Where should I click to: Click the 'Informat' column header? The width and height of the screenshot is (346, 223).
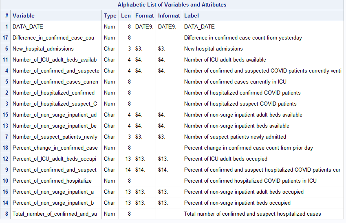[169, 15]
